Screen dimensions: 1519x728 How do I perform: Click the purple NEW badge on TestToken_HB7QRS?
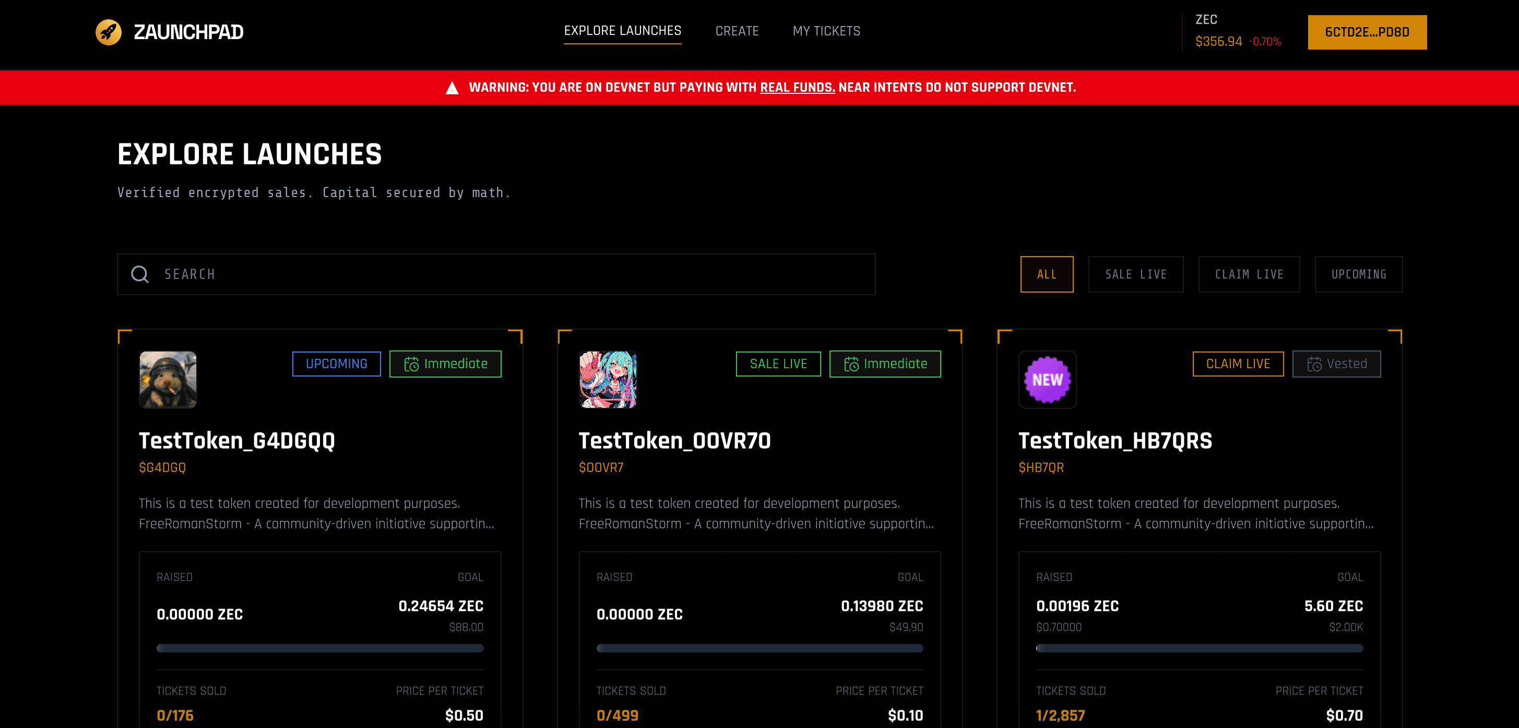point(1047,380)
